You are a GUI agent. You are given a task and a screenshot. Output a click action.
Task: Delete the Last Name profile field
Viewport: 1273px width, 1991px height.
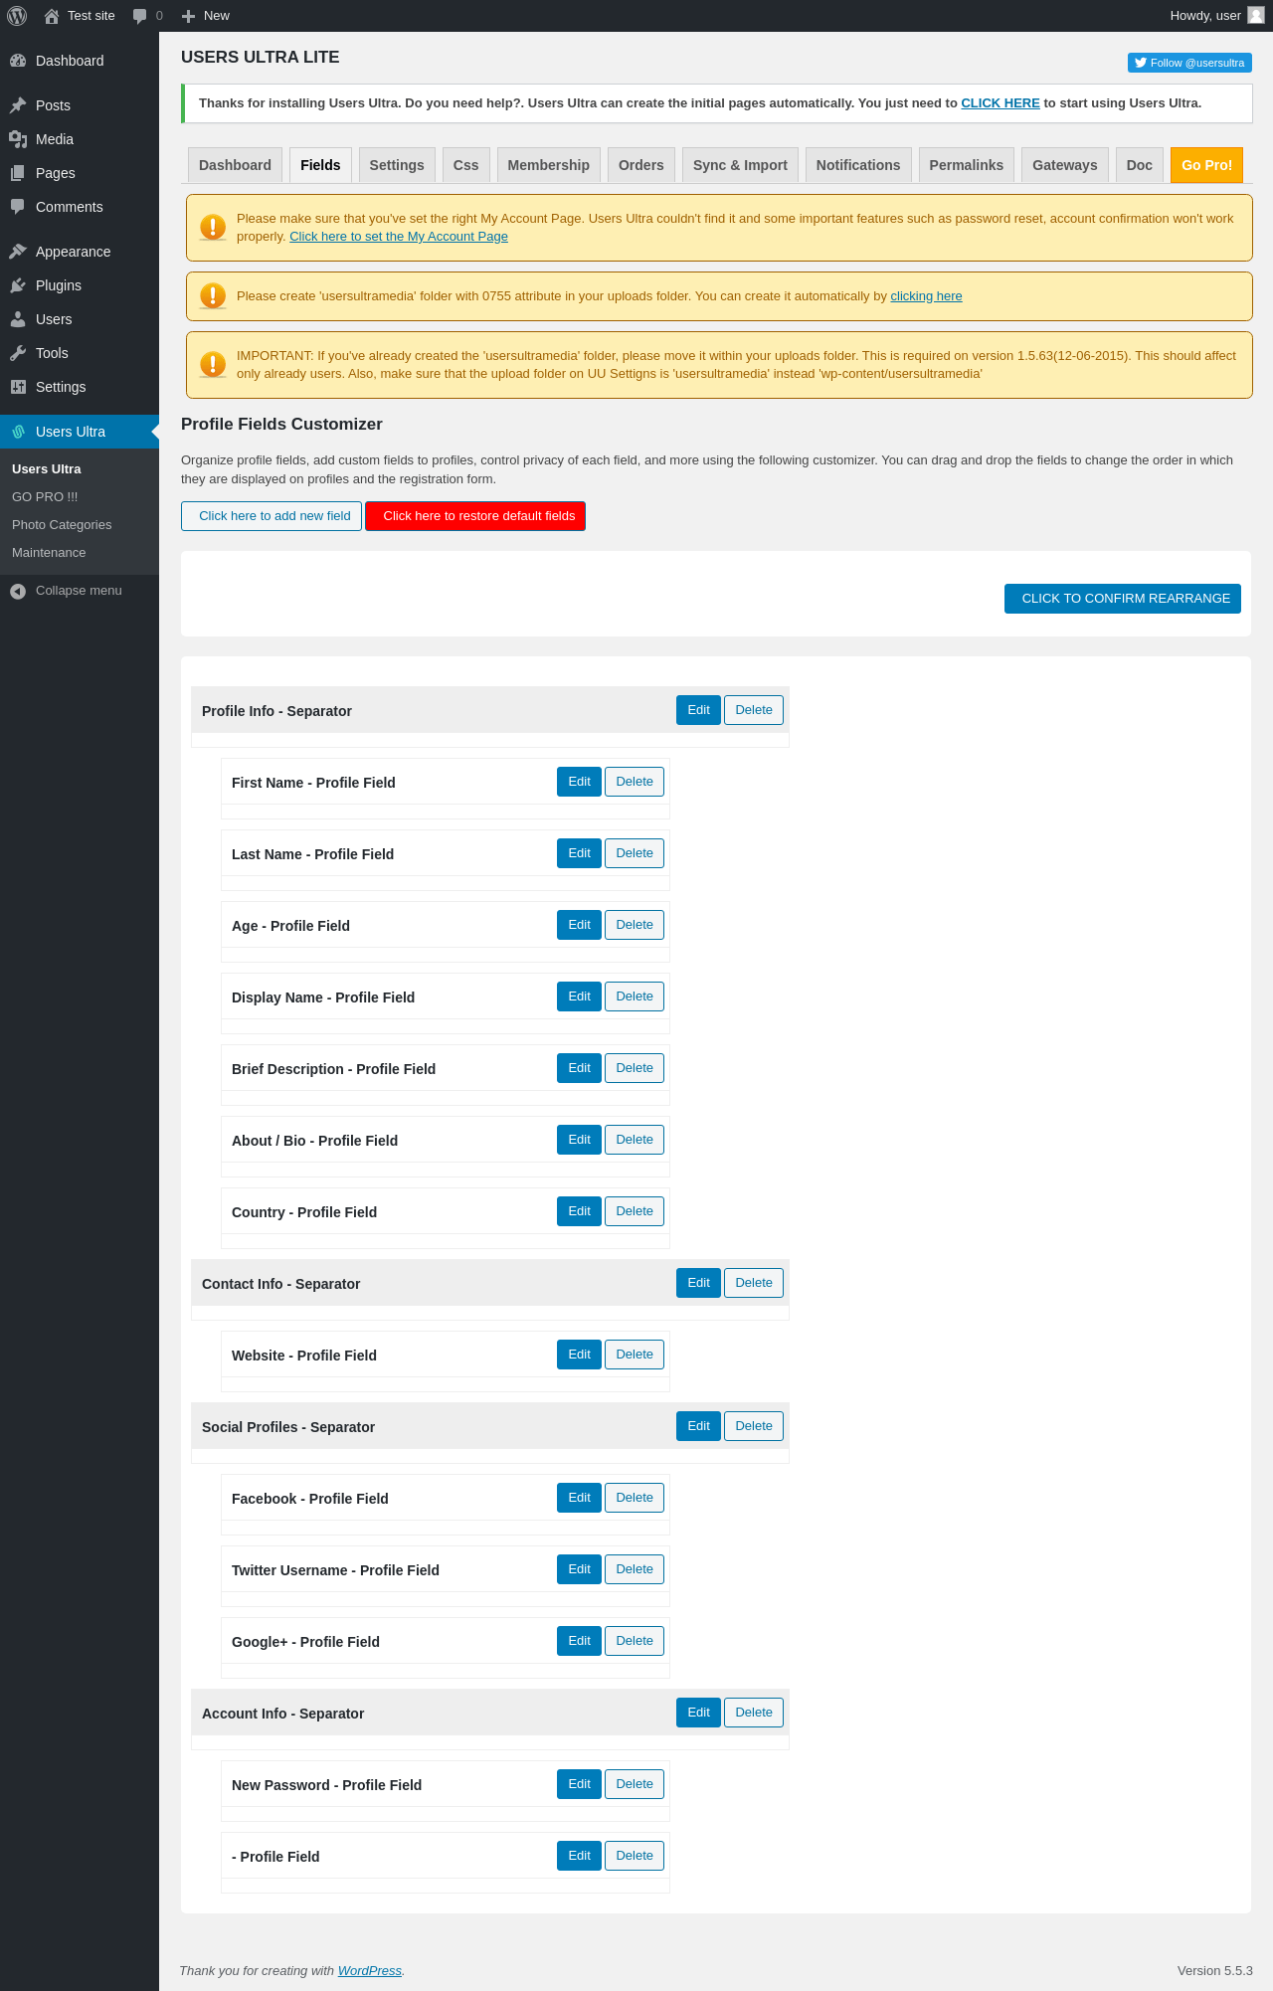pyautogui.click(x=635, y=853)
